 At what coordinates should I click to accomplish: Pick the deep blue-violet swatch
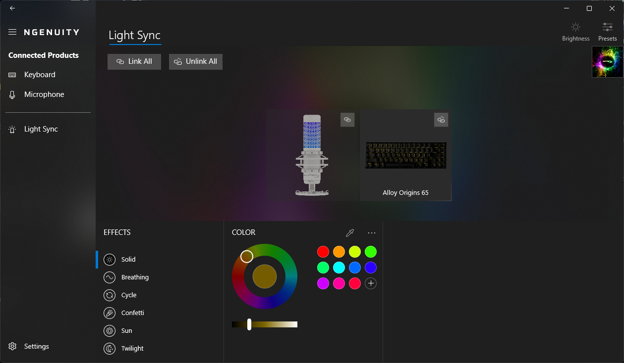371,268
